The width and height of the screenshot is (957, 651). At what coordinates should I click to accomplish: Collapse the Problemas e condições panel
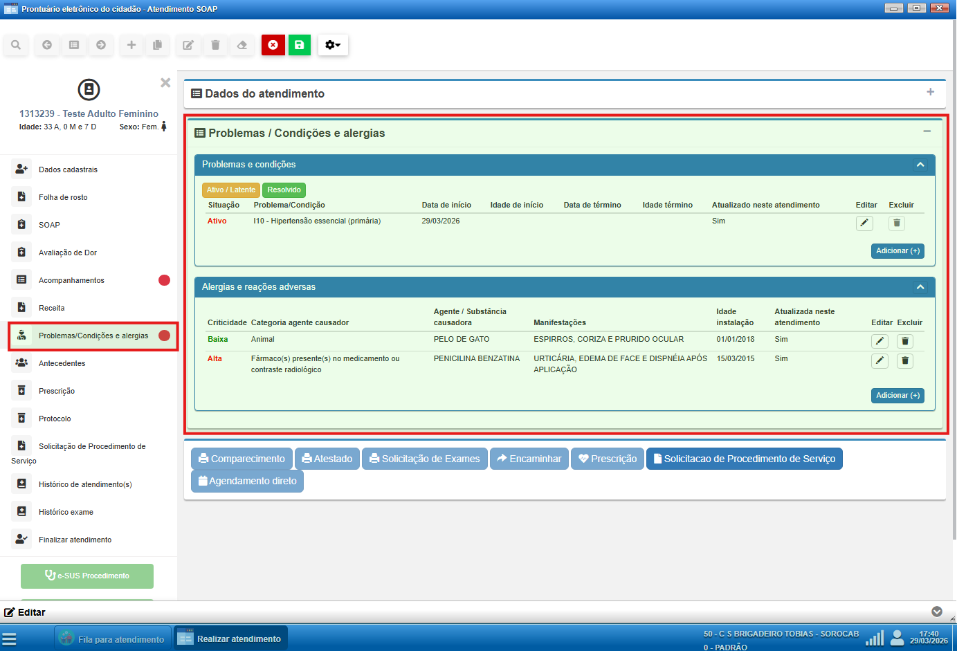[x=920, y=165]
